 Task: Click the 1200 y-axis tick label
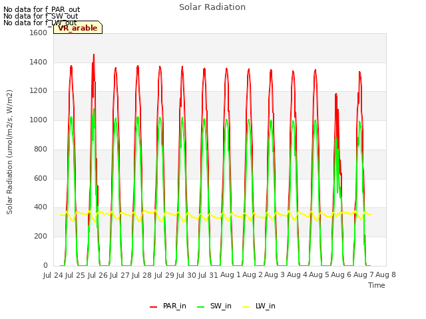click(39, 91)
